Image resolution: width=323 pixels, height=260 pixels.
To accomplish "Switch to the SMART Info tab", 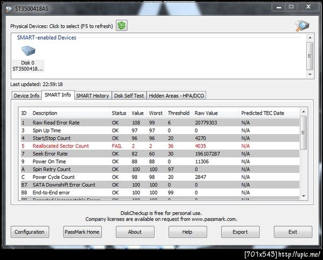I will pos(58,95).
